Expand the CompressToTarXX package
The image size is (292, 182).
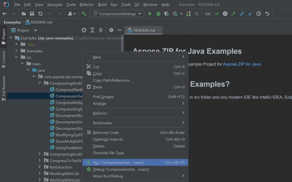(x=39, y=160)
